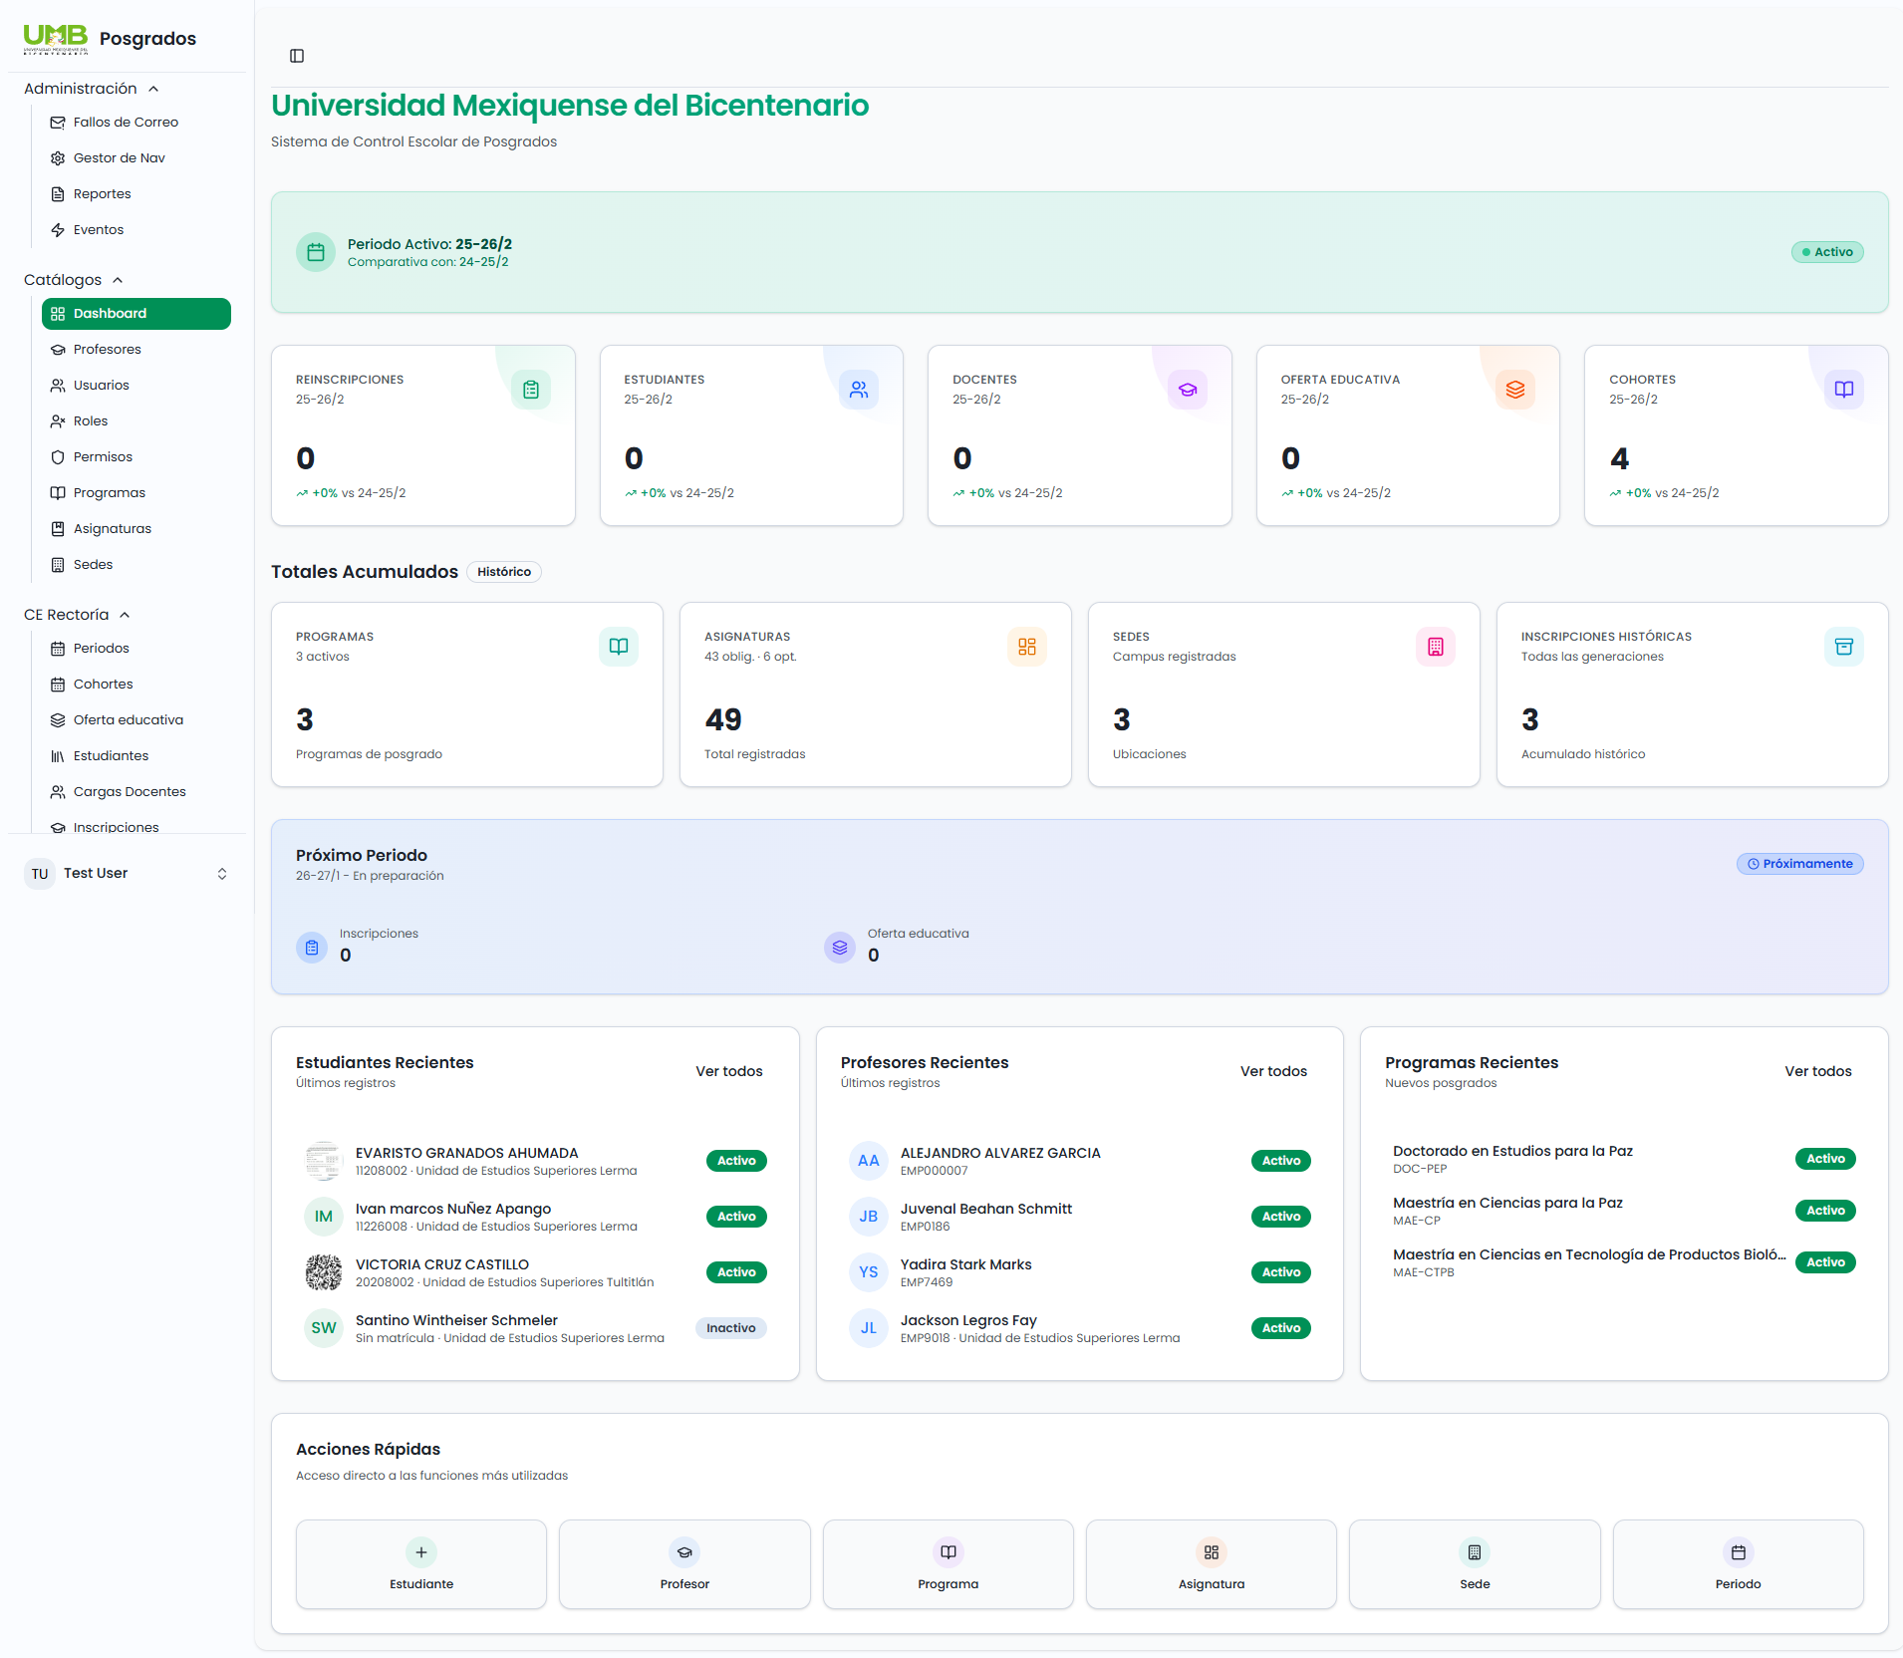
Task: Go to Sedes in the sidebar
Action: pos(136,565)
